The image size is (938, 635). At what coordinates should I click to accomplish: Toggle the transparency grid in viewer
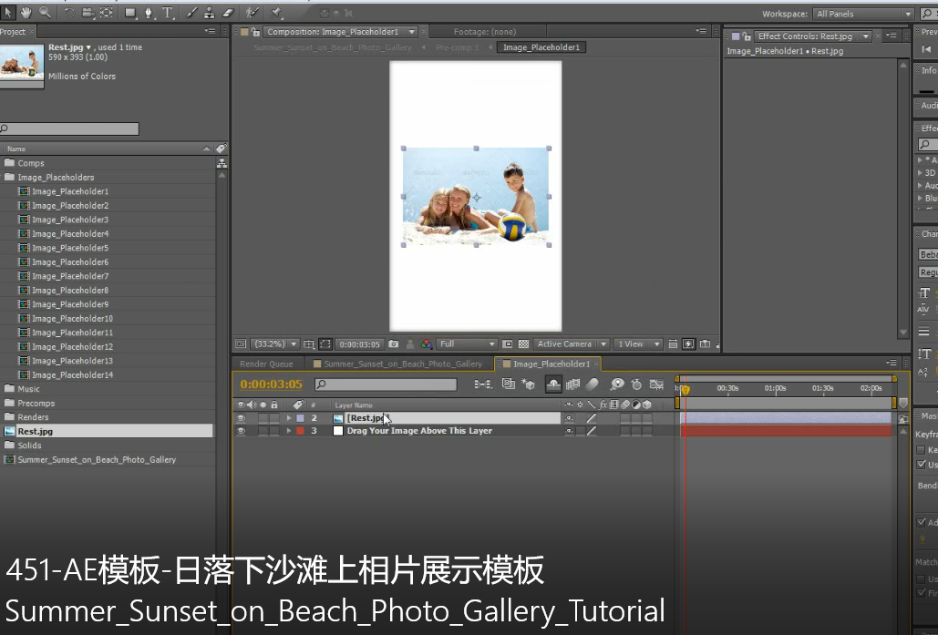pyautogui.click(x=523, y=344)
